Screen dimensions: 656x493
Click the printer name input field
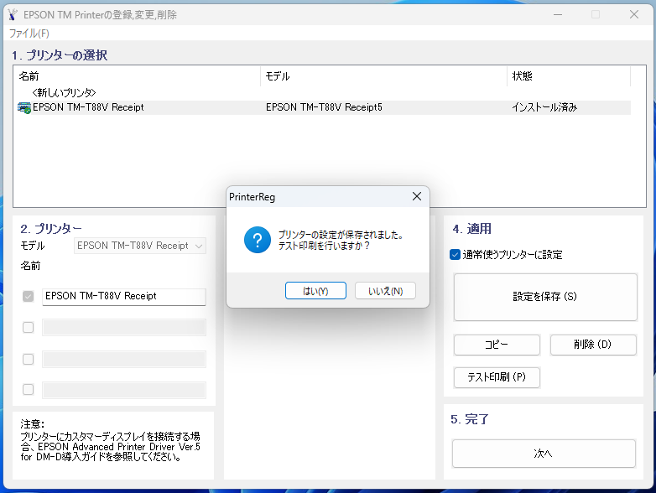point(123,296)
